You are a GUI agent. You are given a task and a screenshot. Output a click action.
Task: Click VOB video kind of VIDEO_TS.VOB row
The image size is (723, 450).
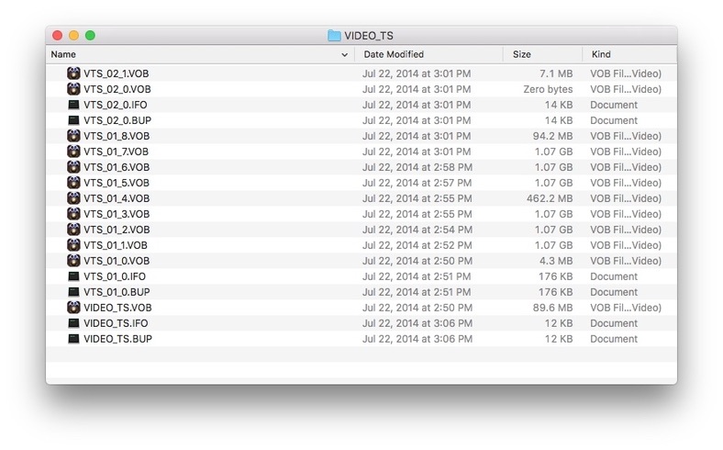tap(626, 308)
